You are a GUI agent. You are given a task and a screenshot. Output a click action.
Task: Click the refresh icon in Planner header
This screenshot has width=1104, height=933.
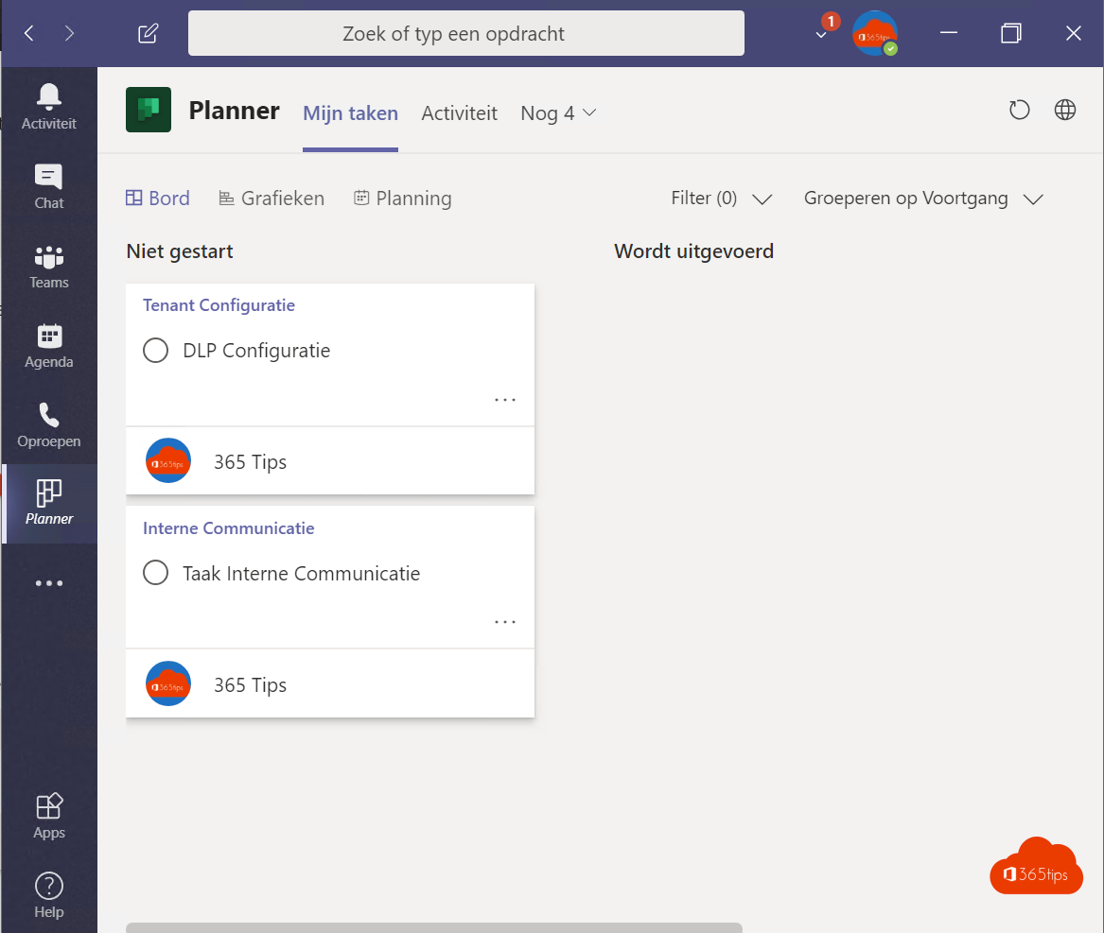pyautogui.click(x=1019, y=111)
